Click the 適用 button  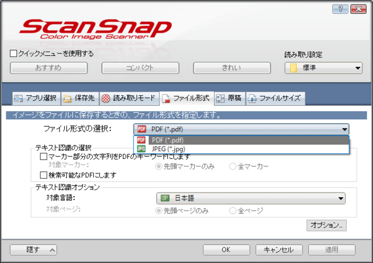[332, 250]
